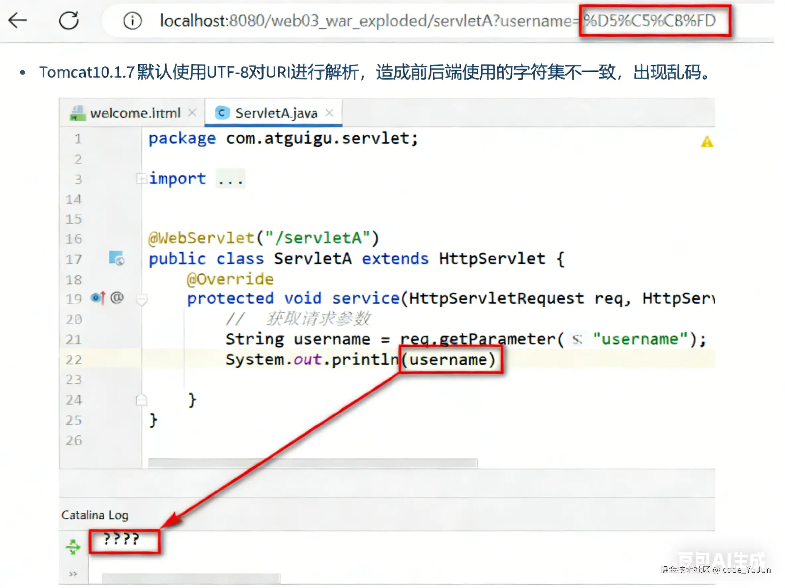Image resolution: width=785 pixels, height=588 pixels.
Task: Close the welcome.html tab
Action: [192, 113]
